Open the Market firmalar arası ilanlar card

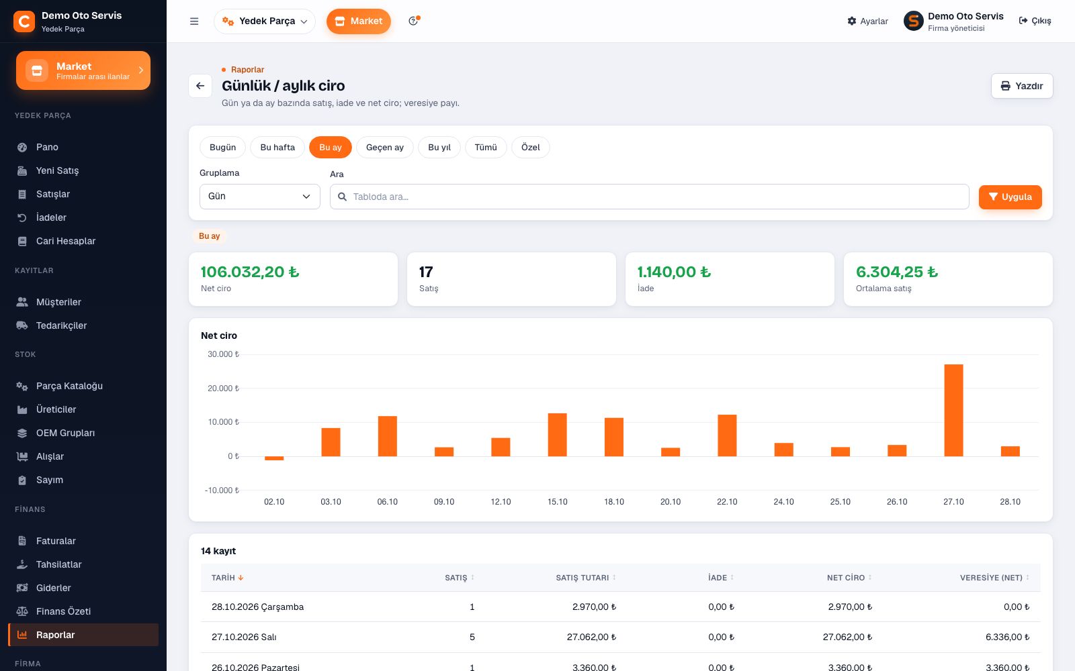83,70
